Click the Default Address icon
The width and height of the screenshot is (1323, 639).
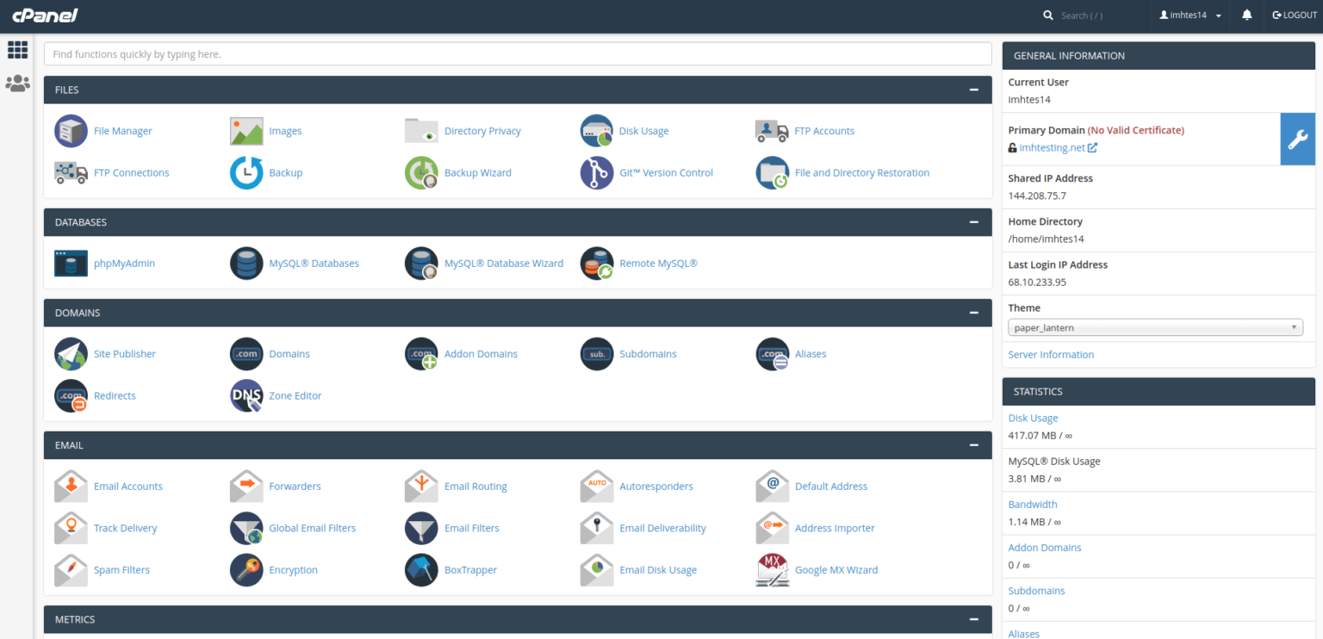click(772, 487)
